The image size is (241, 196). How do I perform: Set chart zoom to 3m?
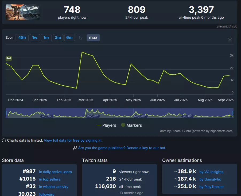click(58, 38)
